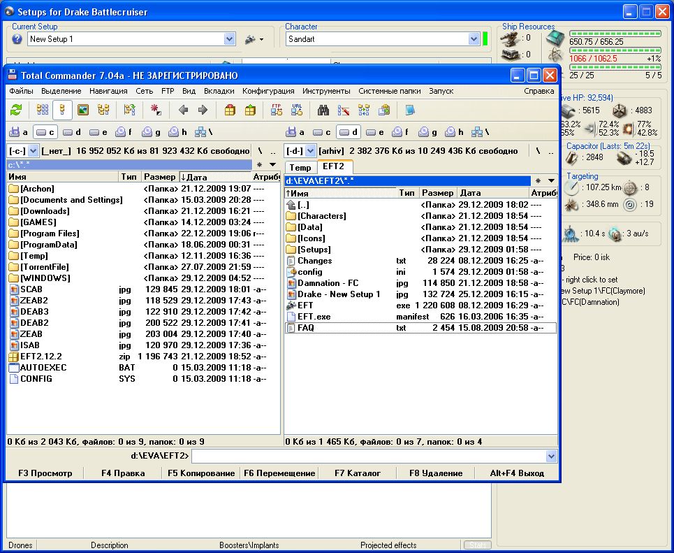Open the help icon beside Current Setup

click(17, 39)
